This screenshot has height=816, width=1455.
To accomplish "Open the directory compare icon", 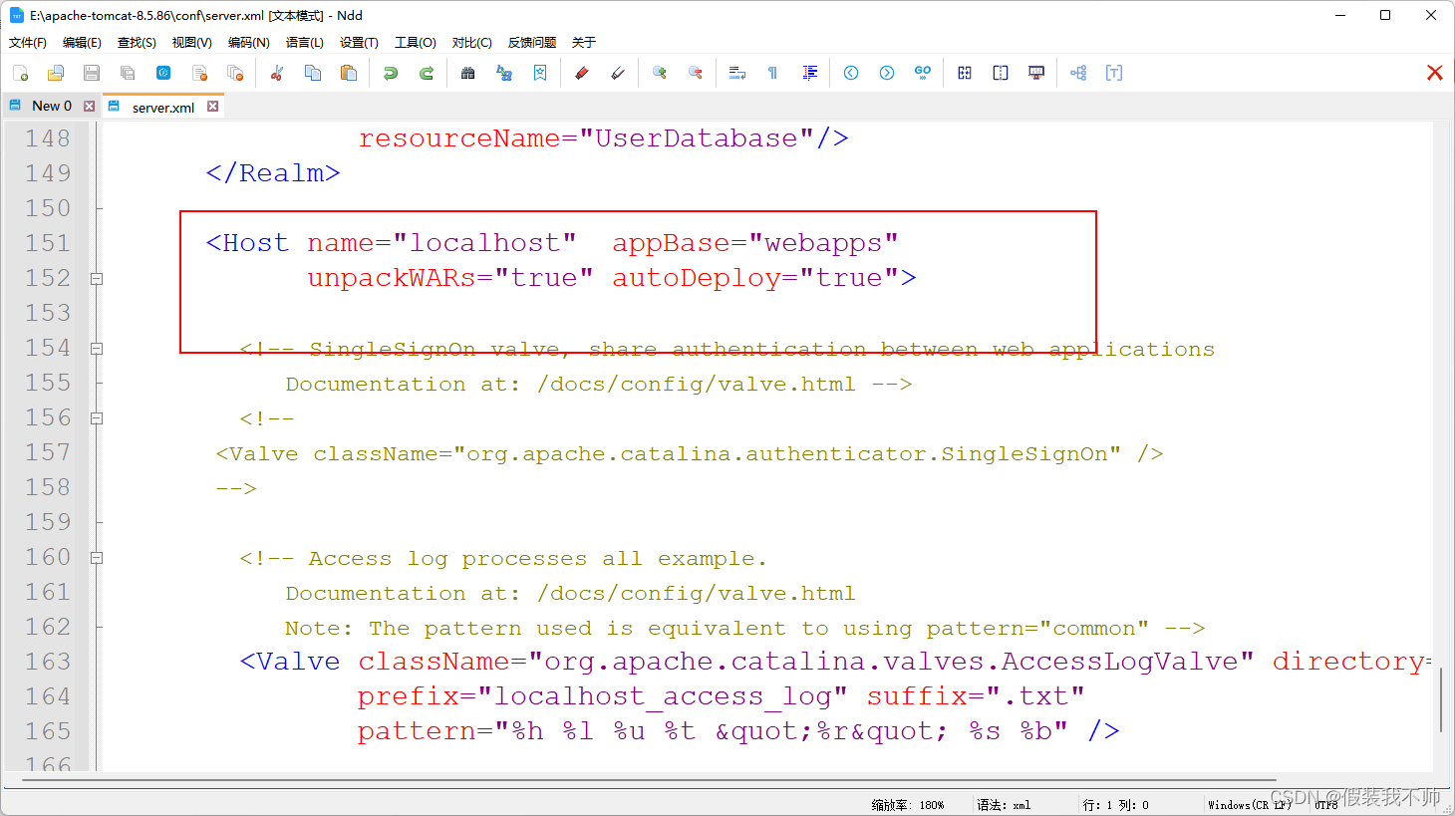I will tap(1001, 73).
